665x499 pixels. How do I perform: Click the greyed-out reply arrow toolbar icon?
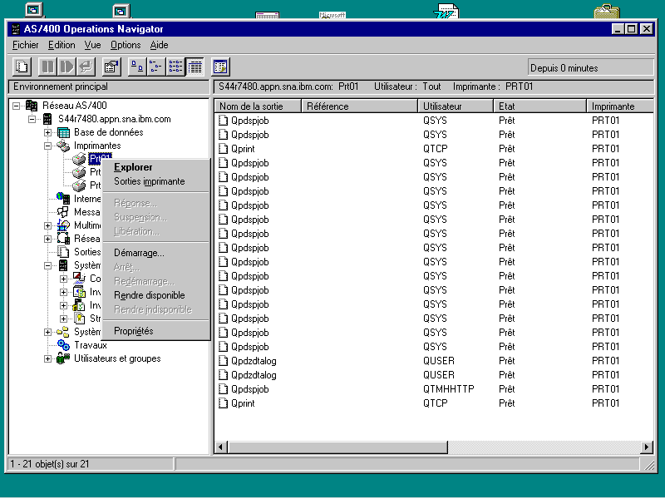(86, 67)
